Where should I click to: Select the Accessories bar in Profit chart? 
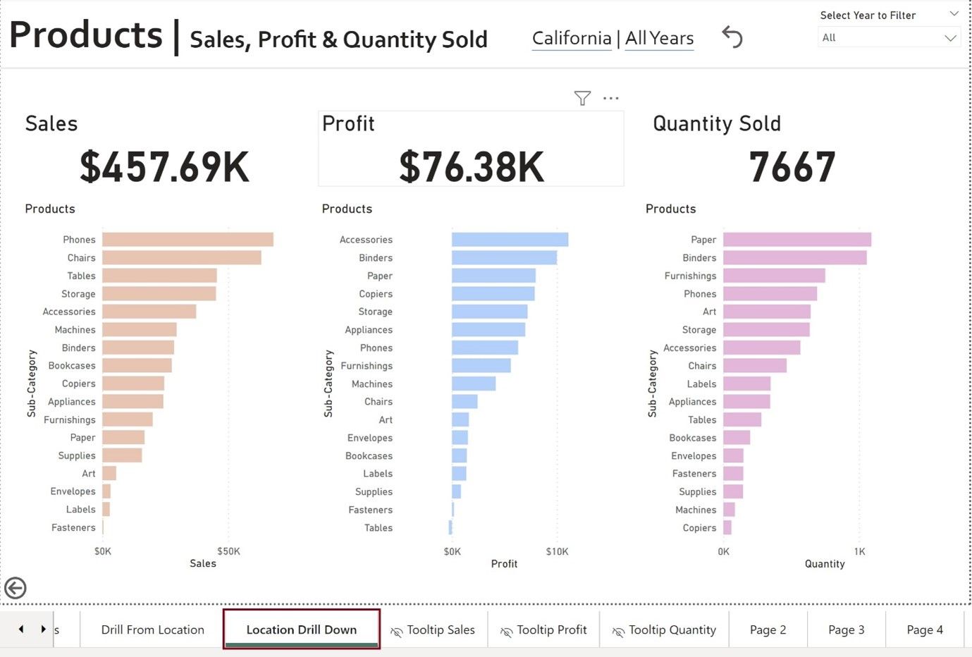510,240
